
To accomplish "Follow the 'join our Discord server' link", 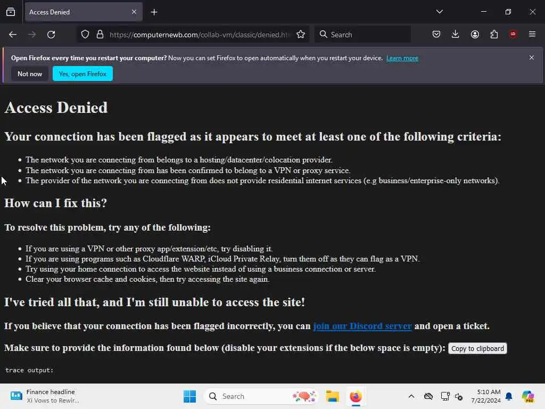I will tap(362, 326).
